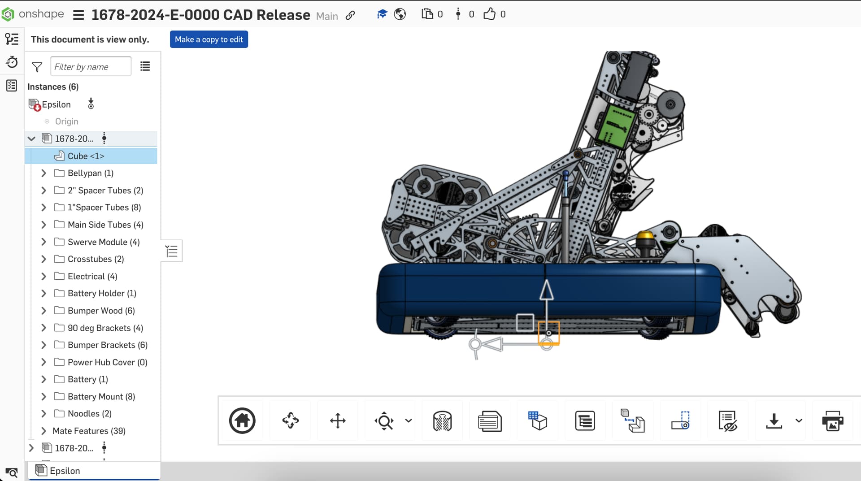Select the 90 deg Brackets (4) folder
This screenshot has width=861, height=481.
click(x=105, y=328)
